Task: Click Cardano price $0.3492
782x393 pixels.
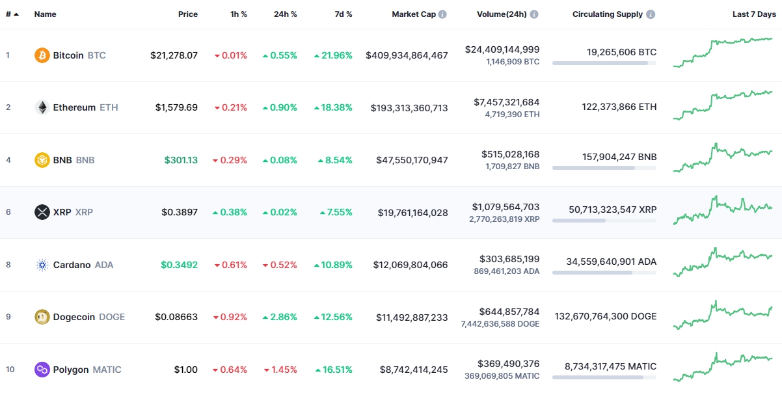Action: tap(180, 265)
